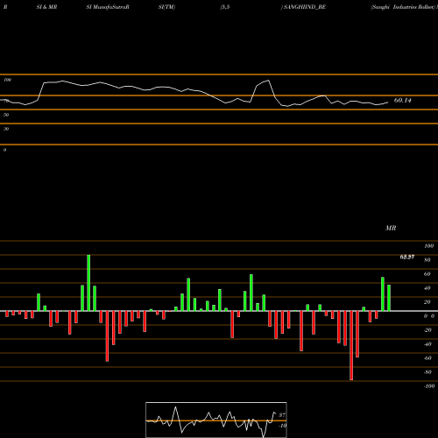The image size is (438, 438).
Task: Click the value -19 in mini chart
Action: (x=282, y=426)
